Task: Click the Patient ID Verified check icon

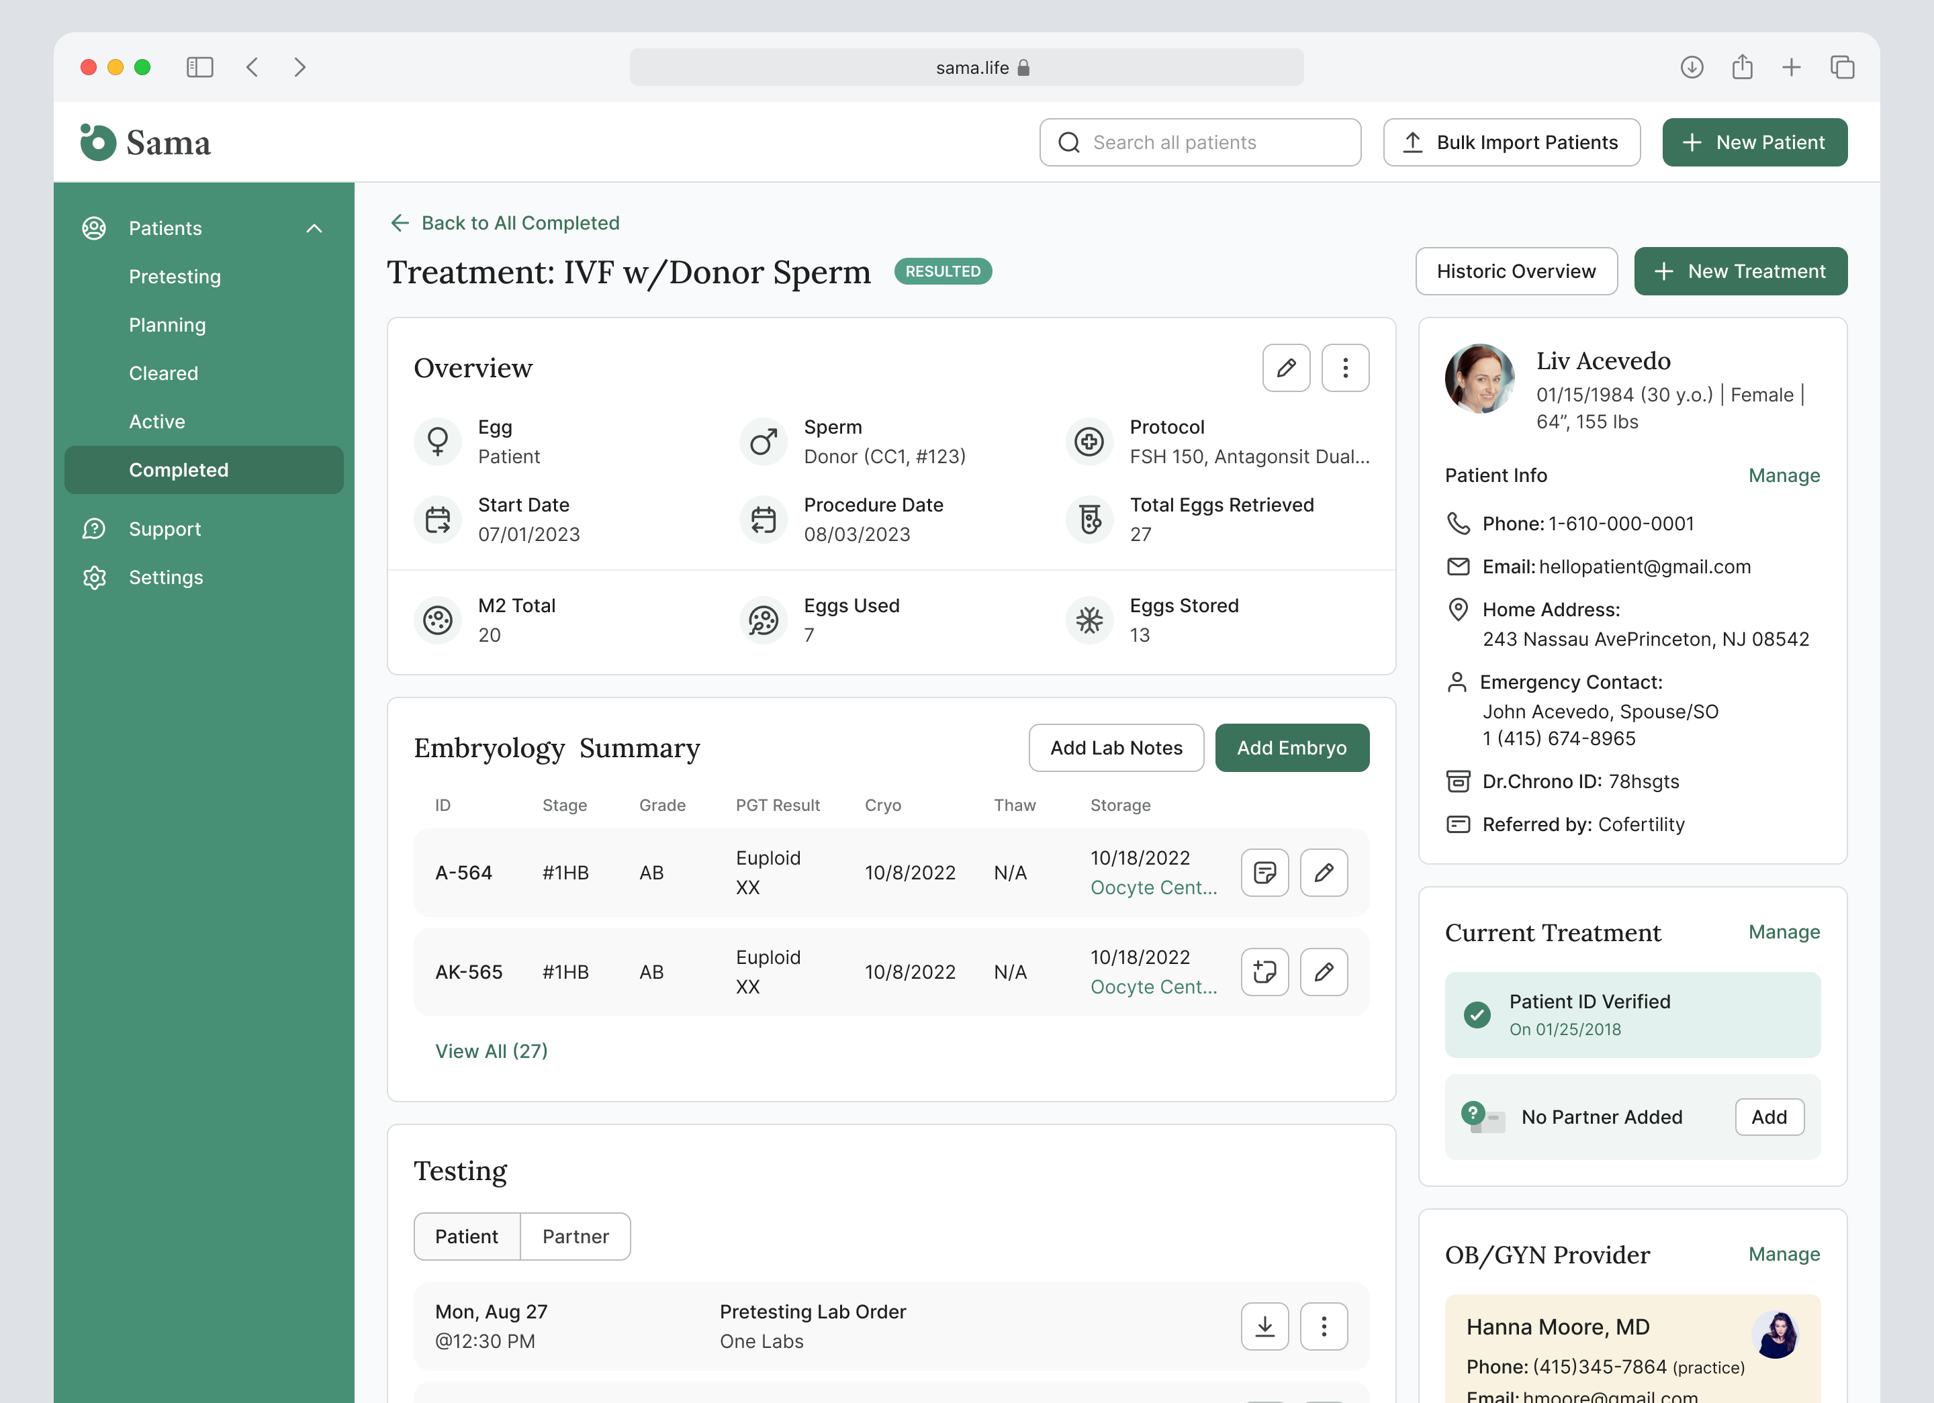Action: 1477,1014
